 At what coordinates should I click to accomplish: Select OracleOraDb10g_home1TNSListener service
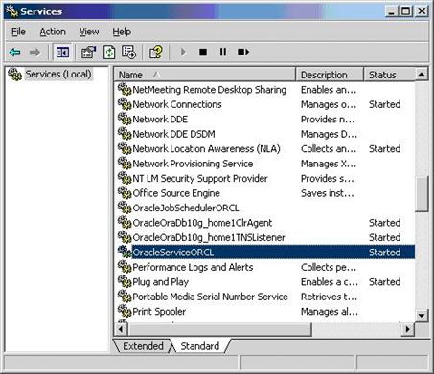click(x=209, y=237)
